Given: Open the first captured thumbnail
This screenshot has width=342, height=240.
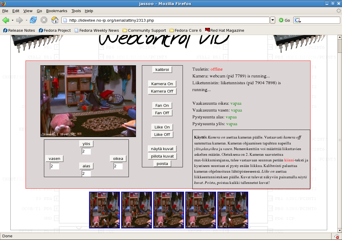Looking at the screenshot, I should coord(104,210).
